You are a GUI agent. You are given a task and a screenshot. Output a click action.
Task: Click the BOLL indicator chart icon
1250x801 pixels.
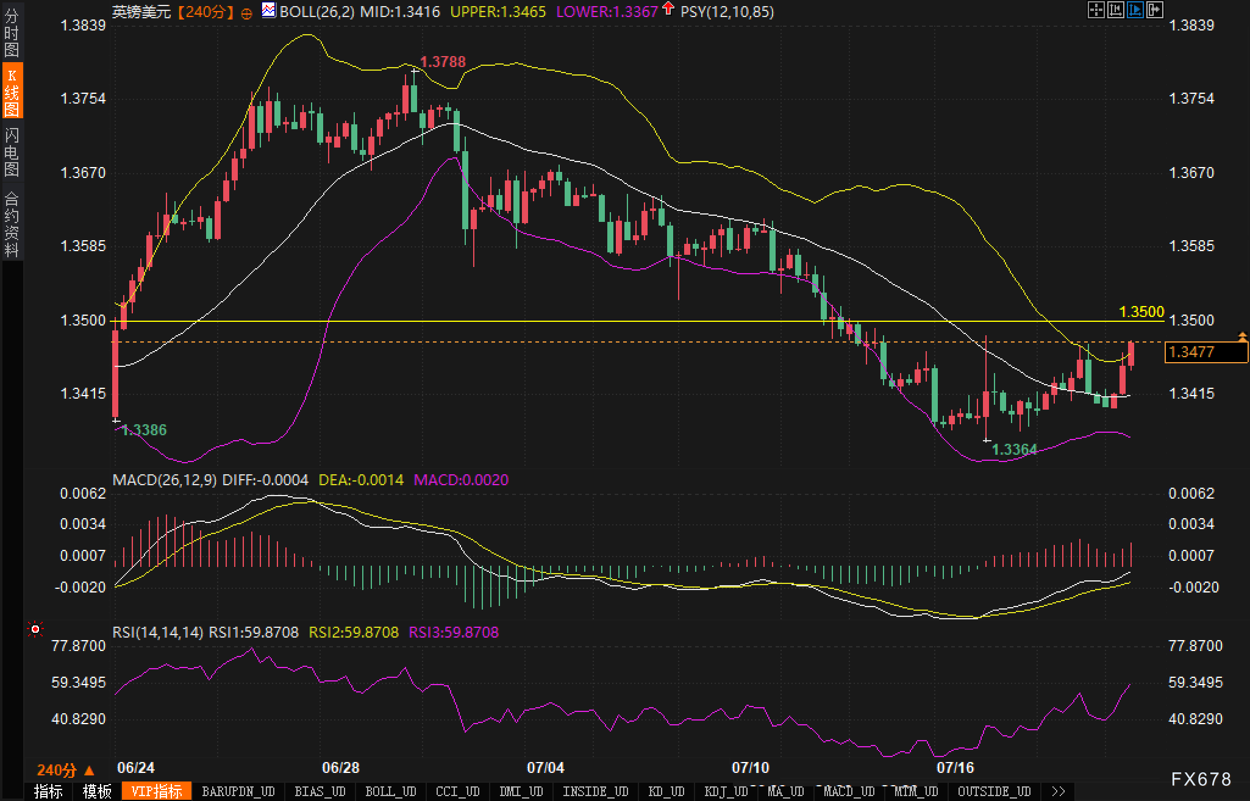(x=268, y=10)
